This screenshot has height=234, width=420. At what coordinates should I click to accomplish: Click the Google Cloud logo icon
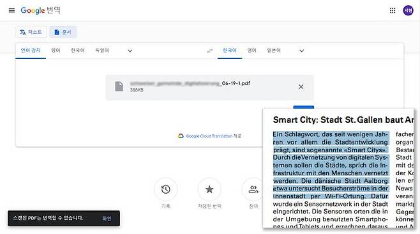click(181, 136)
